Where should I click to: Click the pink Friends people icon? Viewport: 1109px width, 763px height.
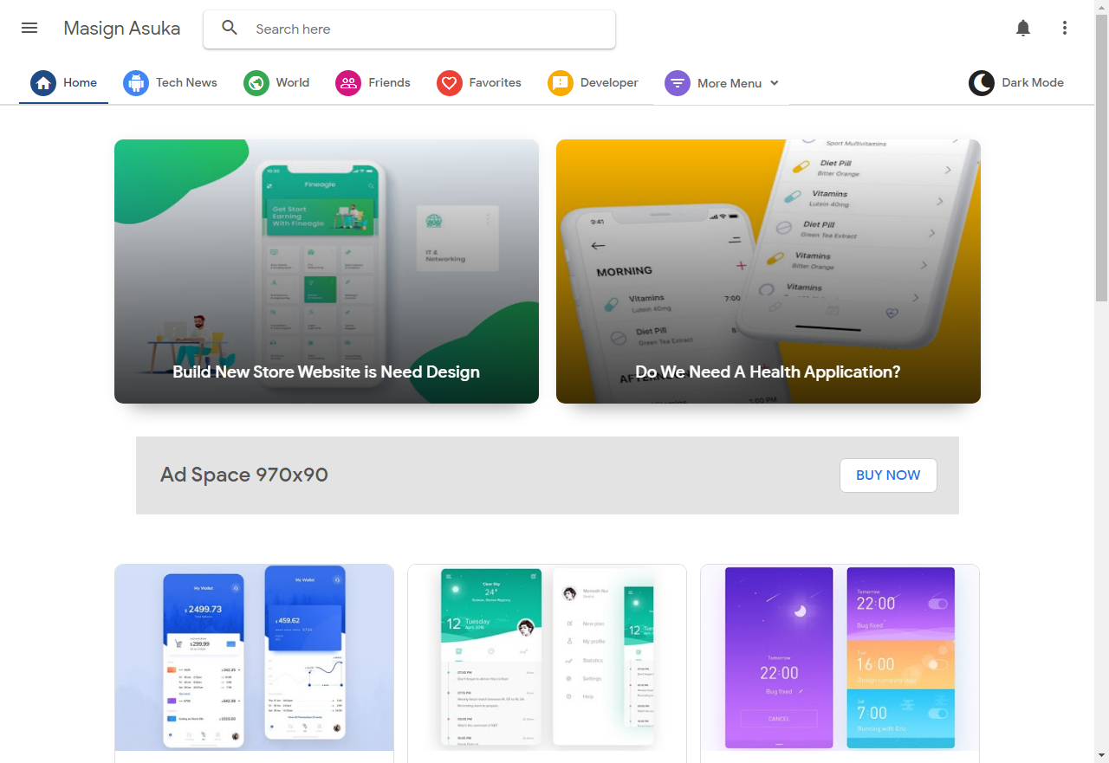click(348, 83)
